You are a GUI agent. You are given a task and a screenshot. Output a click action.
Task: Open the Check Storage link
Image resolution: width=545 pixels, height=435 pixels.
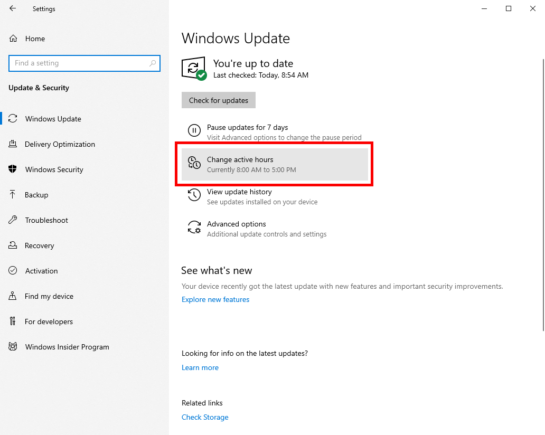205,417
